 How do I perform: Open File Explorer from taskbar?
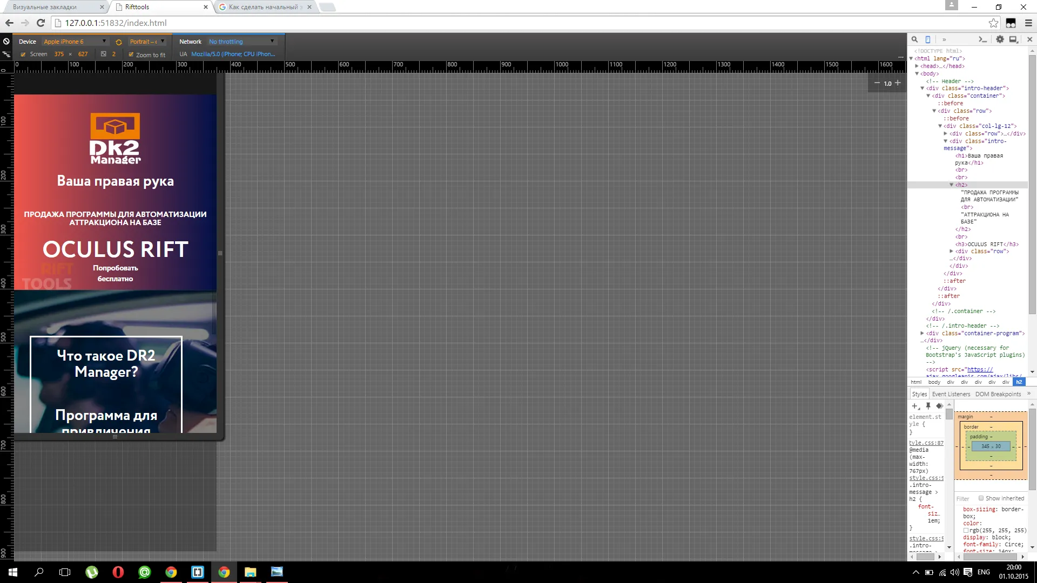(x=250, y=572)
